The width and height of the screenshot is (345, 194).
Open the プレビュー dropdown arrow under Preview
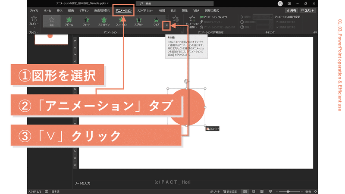[34, 27]
